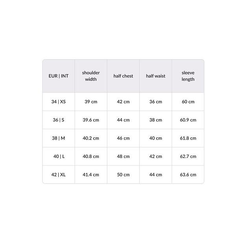Select the 40.2 cm shoulder width cell
Screen dimensions: 247x243
[91, 138]
